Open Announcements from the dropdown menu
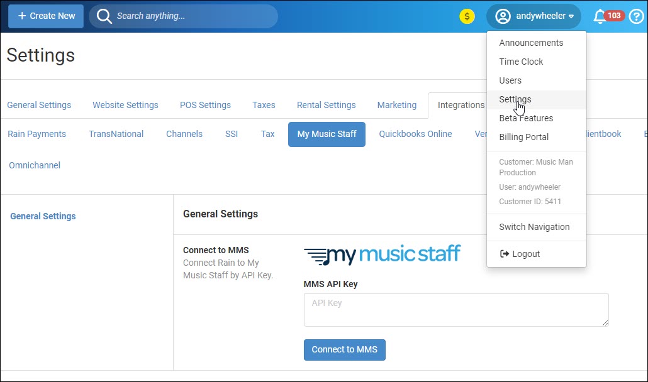 coord(532,43)
